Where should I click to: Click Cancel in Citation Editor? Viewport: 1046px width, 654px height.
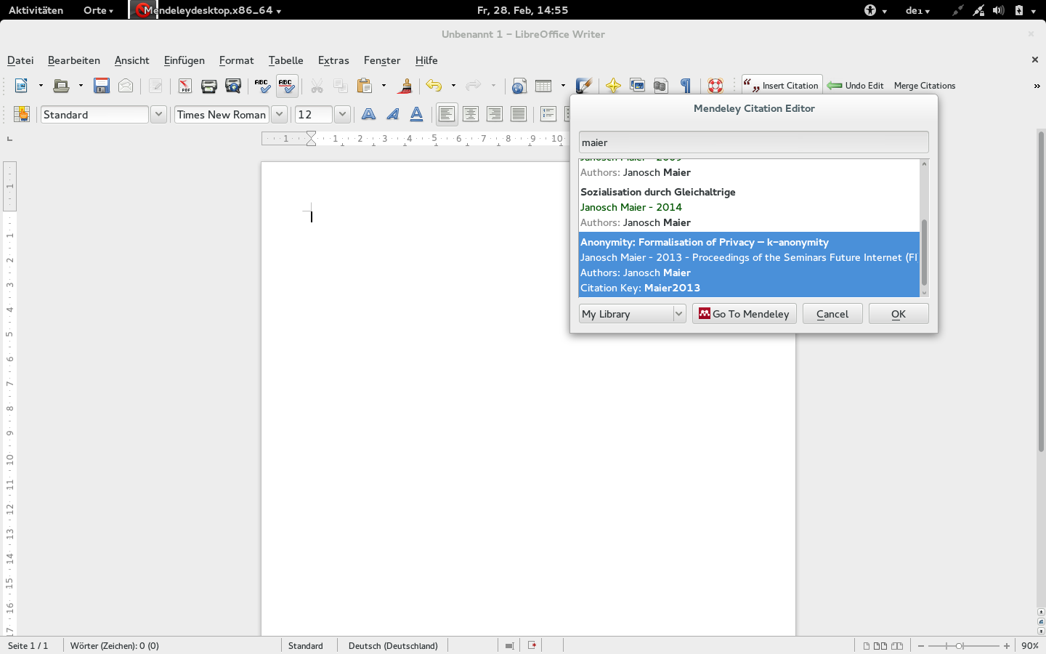pos(832,314)
